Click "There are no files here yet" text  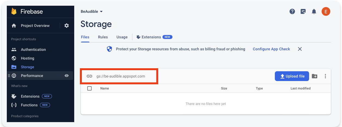206,104
